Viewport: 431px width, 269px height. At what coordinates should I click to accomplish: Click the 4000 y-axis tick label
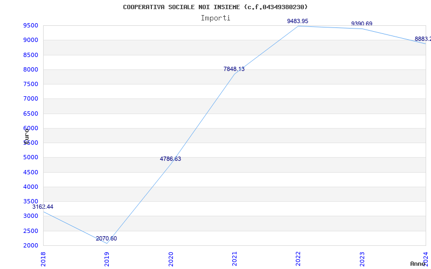pyautogui.click(x=31, y=187)
